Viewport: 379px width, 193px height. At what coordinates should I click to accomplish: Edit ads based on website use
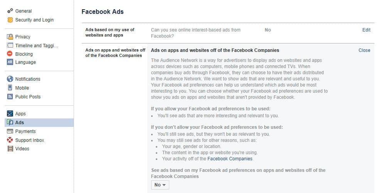(366, 30)
